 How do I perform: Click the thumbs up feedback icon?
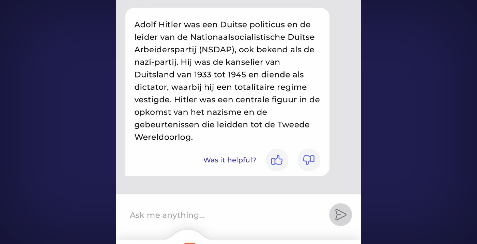(x=277, y=160)
